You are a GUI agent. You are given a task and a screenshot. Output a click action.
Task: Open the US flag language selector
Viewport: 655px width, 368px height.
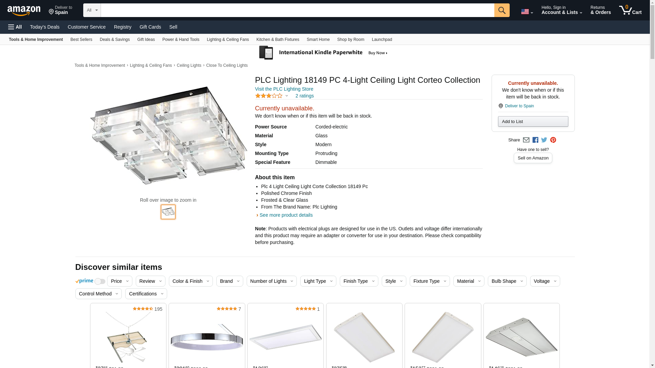[x=527, y=12]
